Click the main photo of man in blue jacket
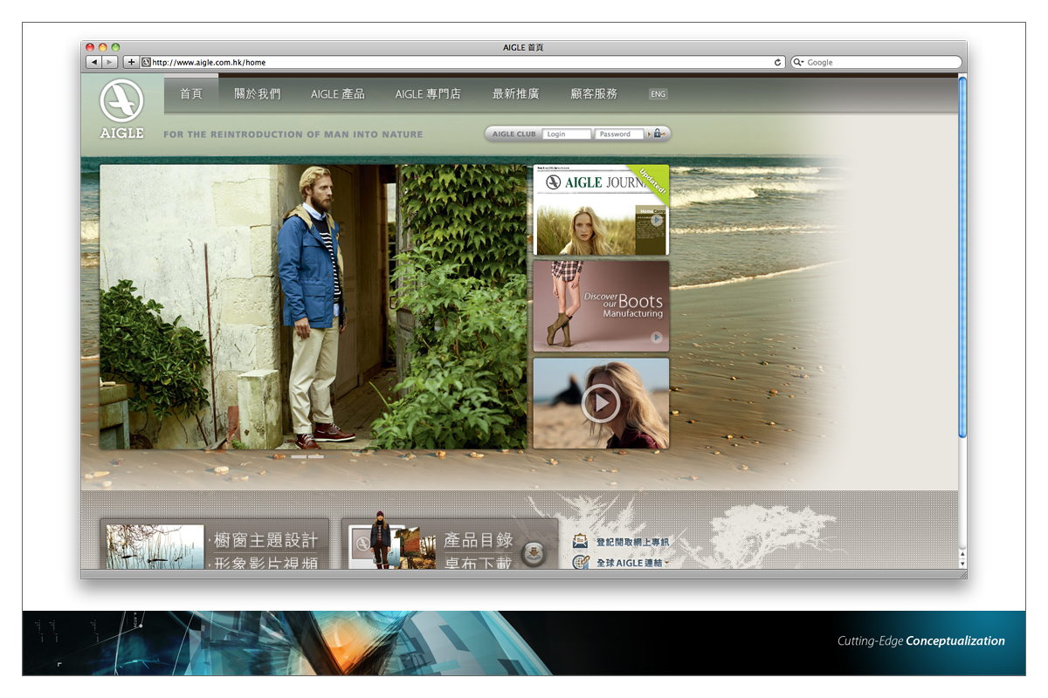The height and width of the screenshot is (698, 1048). tap(313, 307)
